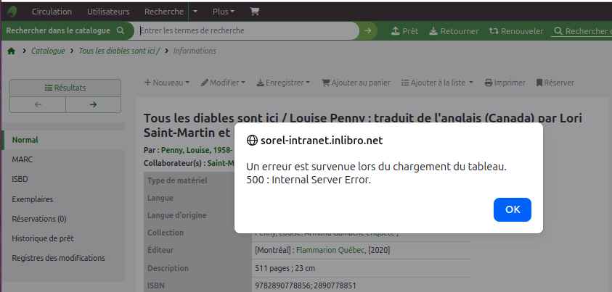
Task: Select the Normal view tab
Action: 64,140
